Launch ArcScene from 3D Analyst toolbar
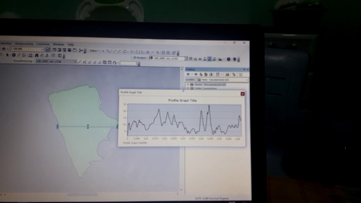Viewport: 361px width, 203px height. click(x=229, y=59)
